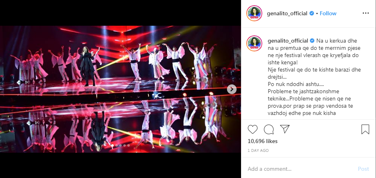Open the 1 DAY AGO timestamp link
376x178 pixels.
[x=258, y=151]
